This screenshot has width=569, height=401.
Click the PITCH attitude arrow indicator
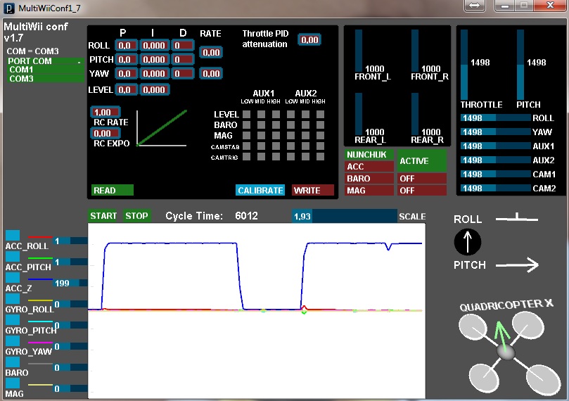pos(517,265)
